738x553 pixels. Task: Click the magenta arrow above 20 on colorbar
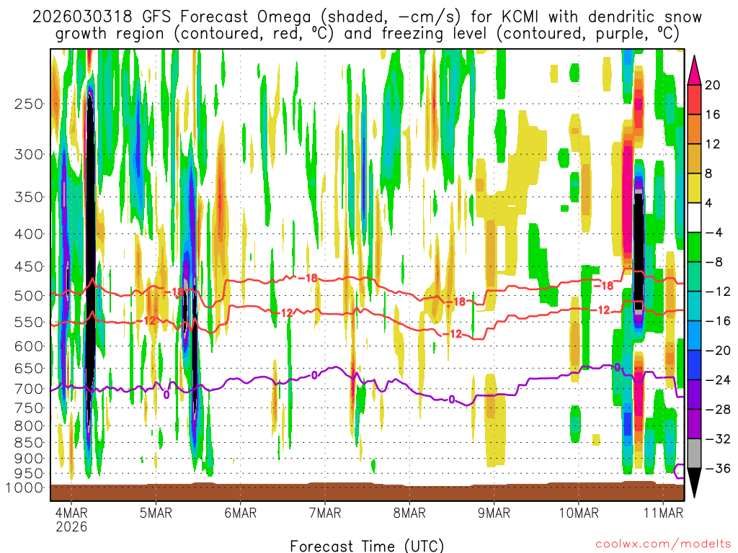click(x=694, y=71)
